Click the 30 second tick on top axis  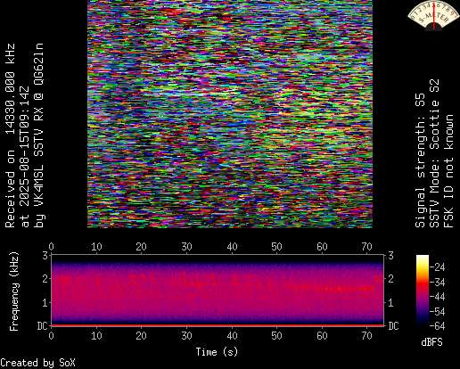pyautogui.click(x=186, y=247)
